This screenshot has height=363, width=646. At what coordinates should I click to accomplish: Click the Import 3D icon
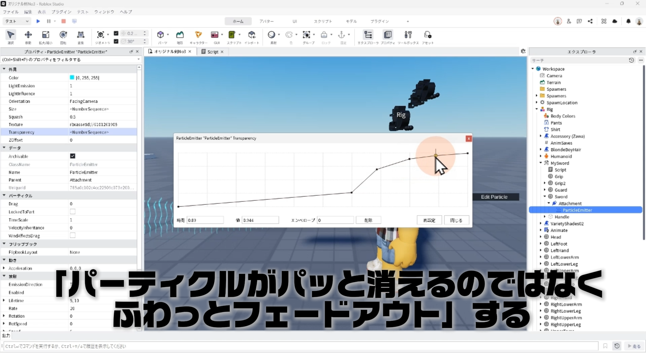pos(252,35)
